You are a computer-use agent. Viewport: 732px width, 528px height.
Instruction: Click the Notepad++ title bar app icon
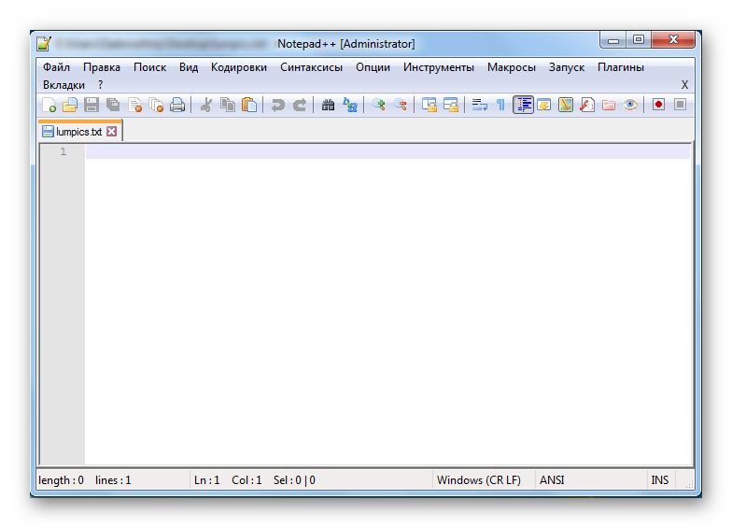click(x=43, y=43)
